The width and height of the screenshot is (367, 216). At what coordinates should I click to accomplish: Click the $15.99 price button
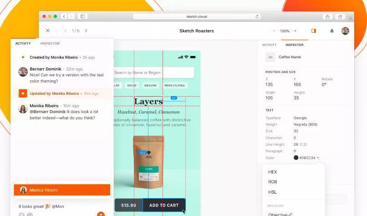point(128,205)
